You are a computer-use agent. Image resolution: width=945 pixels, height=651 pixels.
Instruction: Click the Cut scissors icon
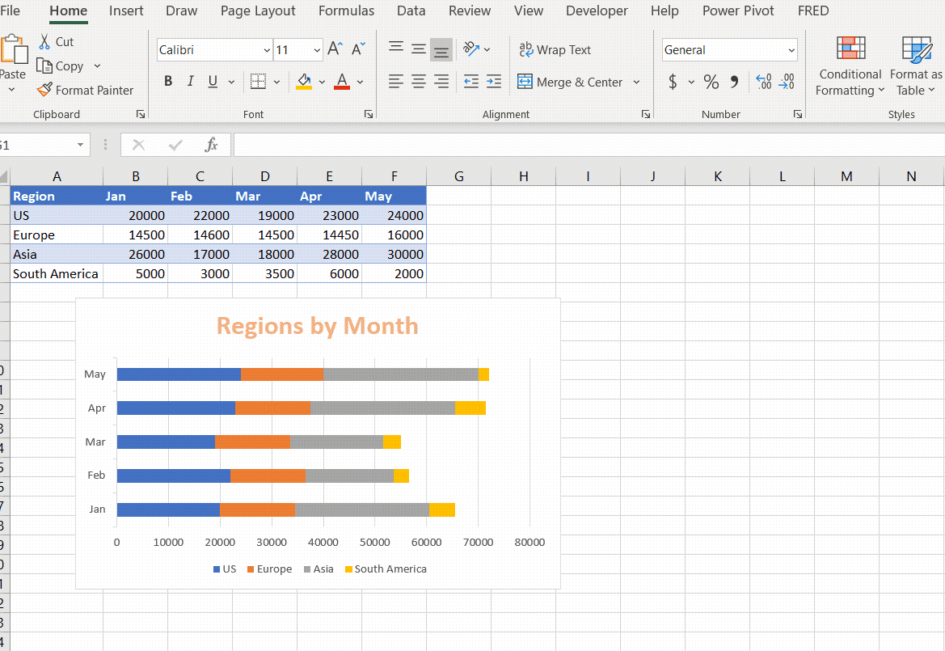44,41
